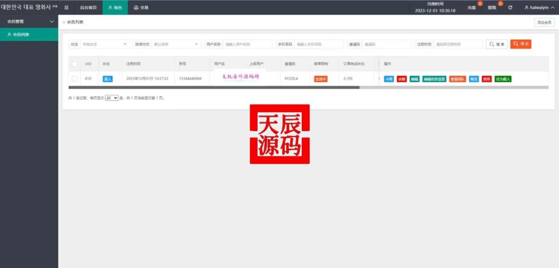Screen dimensions: 559x268
Task: Tick the checkbox for UID 810 row
Action: (x=74, y=78)
